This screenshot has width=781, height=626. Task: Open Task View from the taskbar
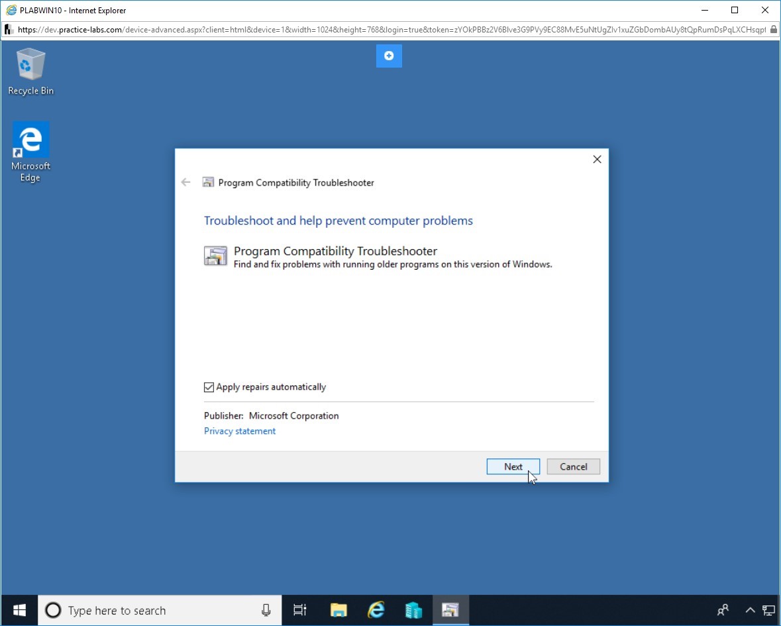pos(300,610)
